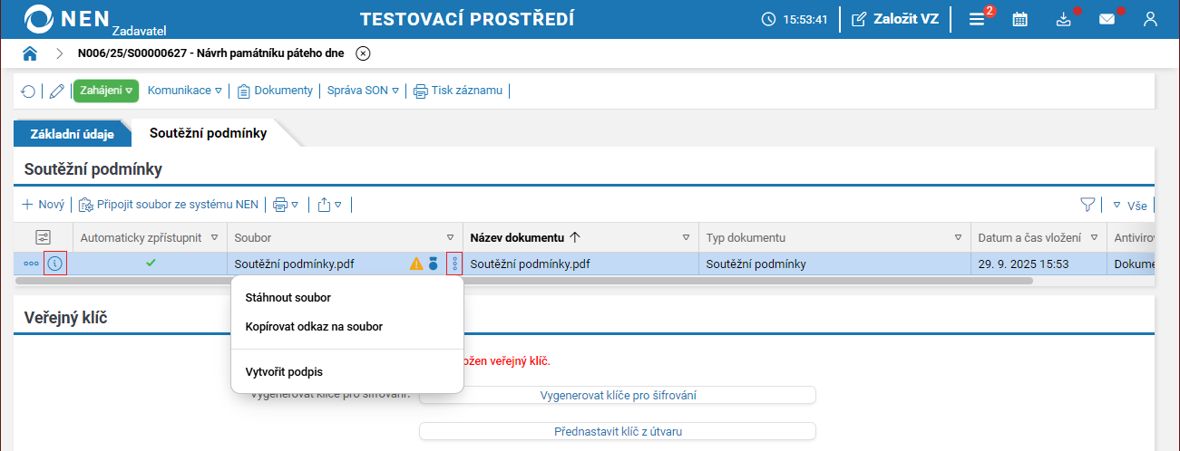Screen dimensions: 1180x451
Task: Open the downloads icon in header
Action: point(1065,19)
